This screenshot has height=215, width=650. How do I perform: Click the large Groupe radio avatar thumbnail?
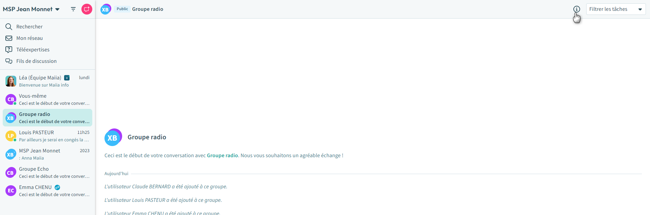tap(113, 137)
